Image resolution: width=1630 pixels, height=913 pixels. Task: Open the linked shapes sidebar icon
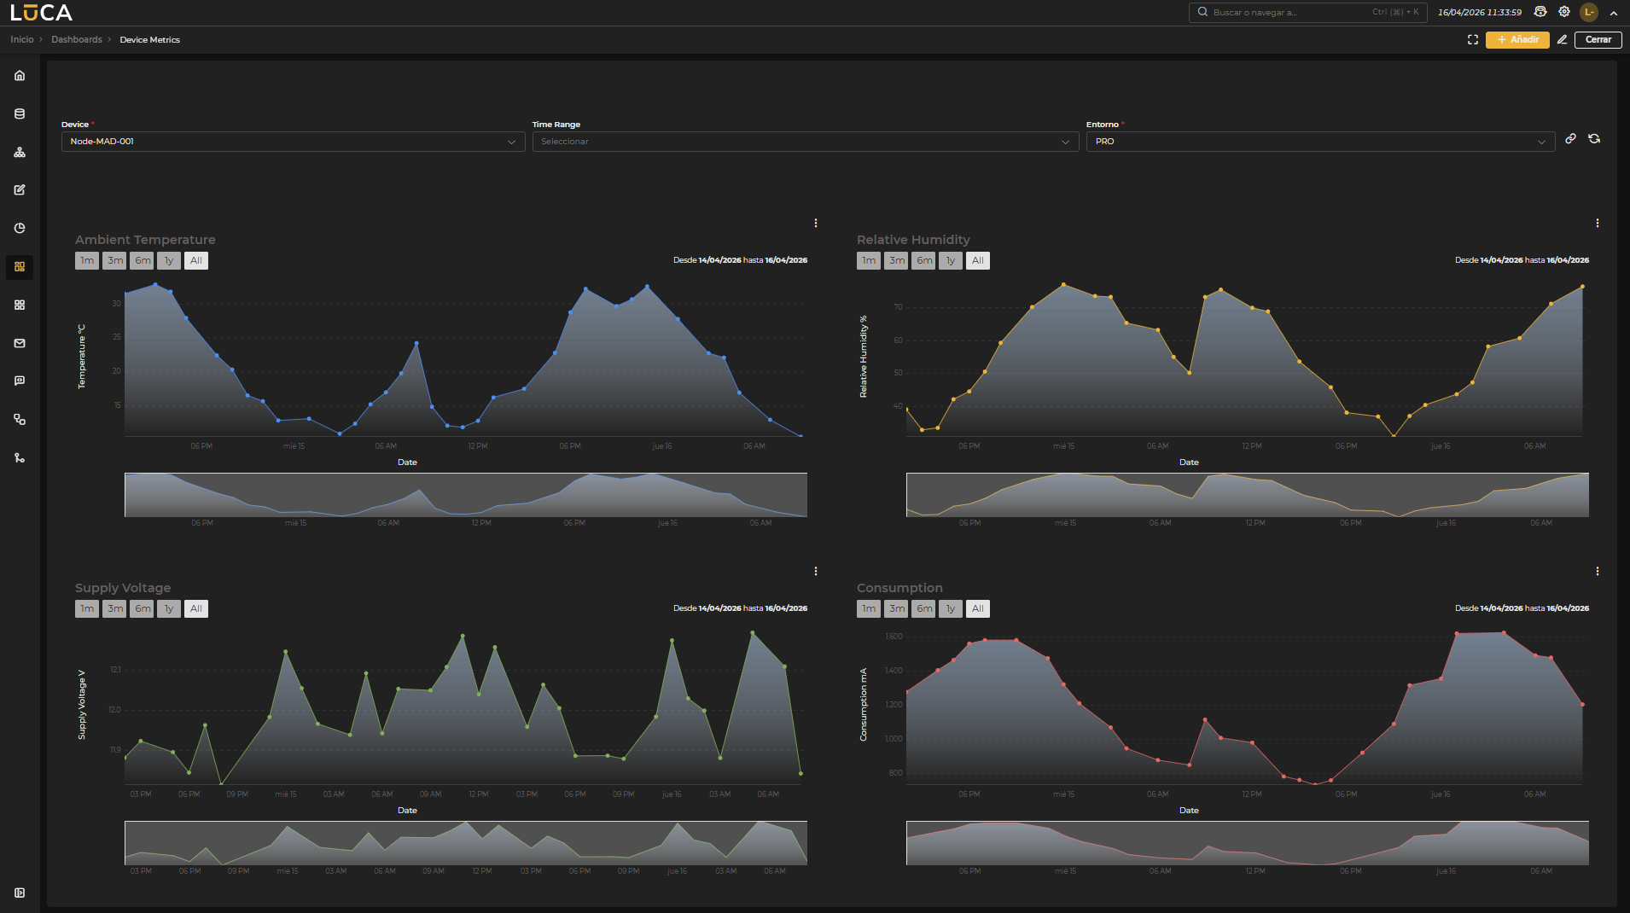point(20,419)
